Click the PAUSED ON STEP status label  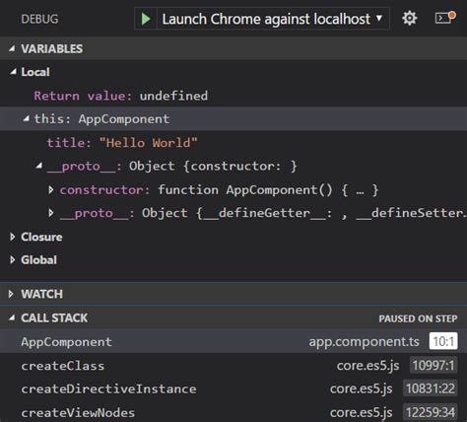tap(418, 318)
